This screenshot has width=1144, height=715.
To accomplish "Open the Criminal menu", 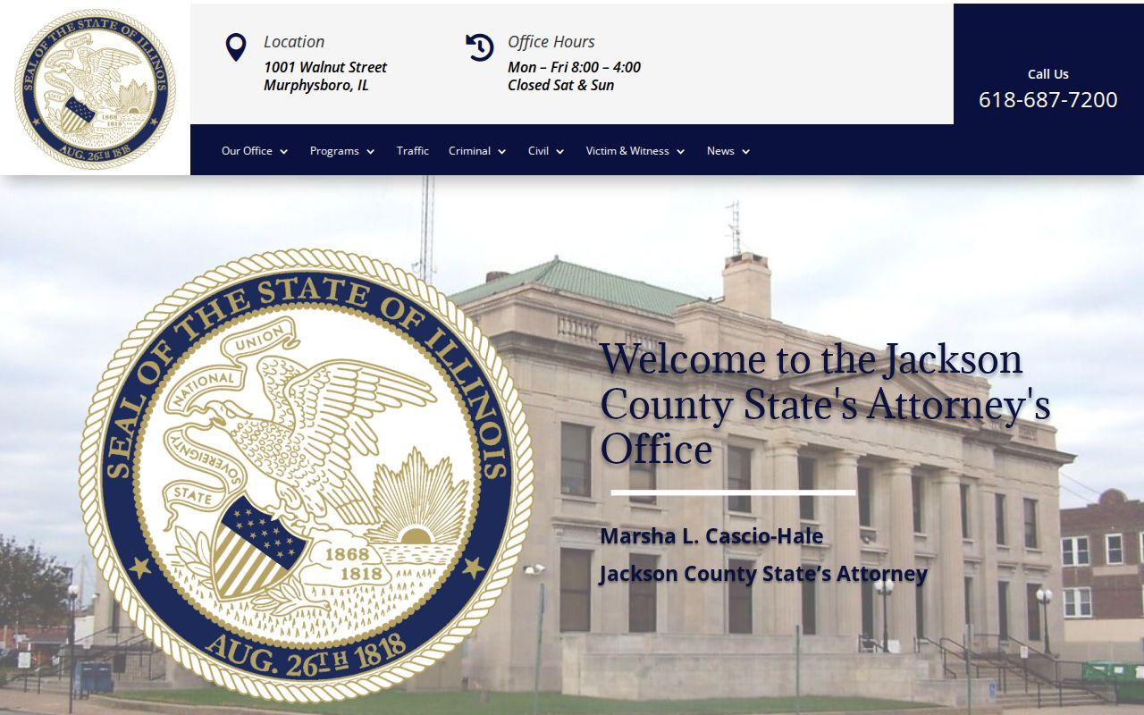I will [x=477, y=151].
